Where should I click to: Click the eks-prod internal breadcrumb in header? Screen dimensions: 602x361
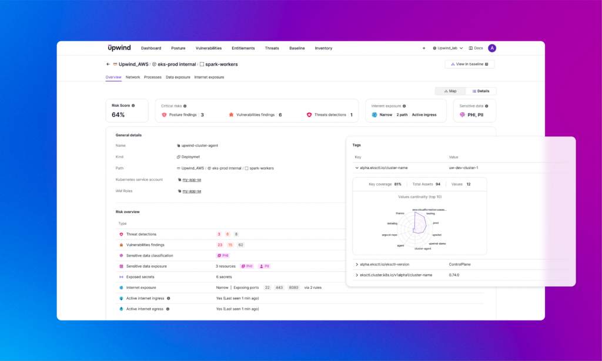click(x=174, y=65)
